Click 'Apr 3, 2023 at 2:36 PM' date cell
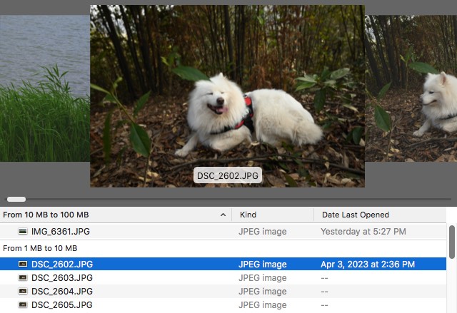457x313 pixels. click(368, 264)
